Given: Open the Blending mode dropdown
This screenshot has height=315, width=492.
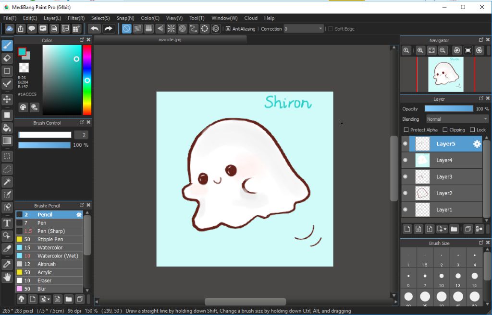Looking at the screenshot, I should (x=457, y=119).
